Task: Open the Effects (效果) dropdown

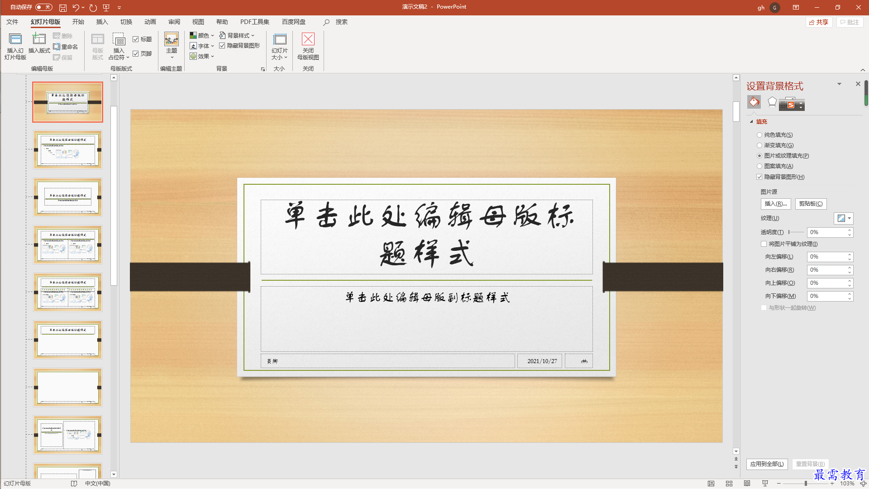Action: tap(202, 56)
